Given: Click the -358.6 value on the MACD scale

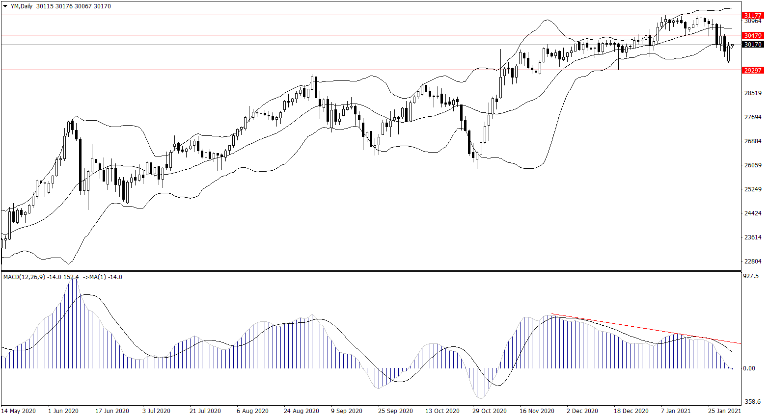Looking at the screenshot, I should (x=751, y=401).
